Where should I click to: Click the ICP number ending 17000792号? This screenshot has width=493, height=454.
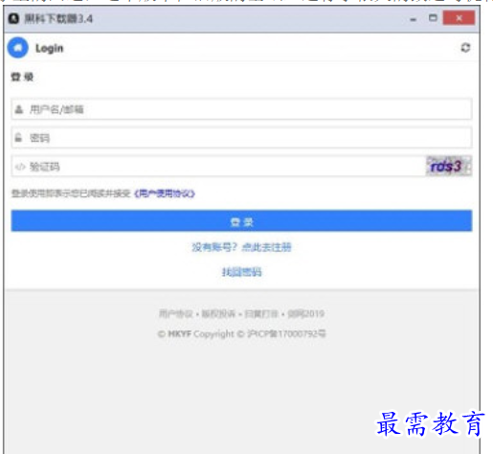tap(287, 334)
